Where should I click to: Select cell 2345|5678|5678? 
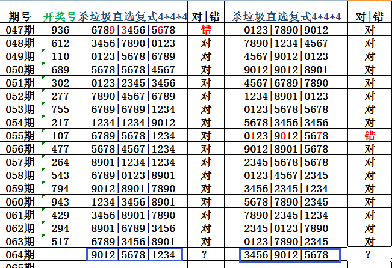click(x=286, y=162)
